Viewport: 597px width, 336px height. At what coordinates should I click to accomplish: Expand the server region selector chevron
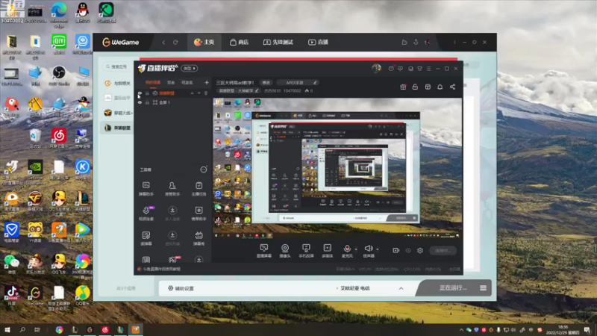(x=401, y=288)
